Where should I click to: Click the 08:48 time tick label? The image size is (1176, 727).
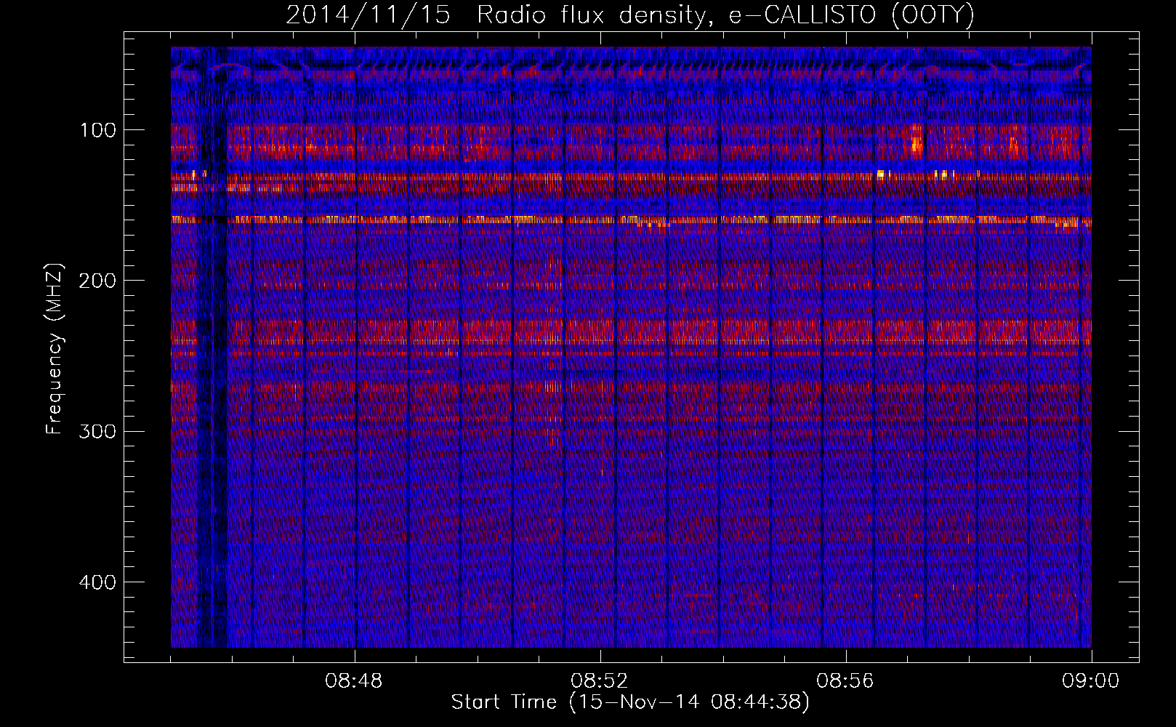coord(355,681)
